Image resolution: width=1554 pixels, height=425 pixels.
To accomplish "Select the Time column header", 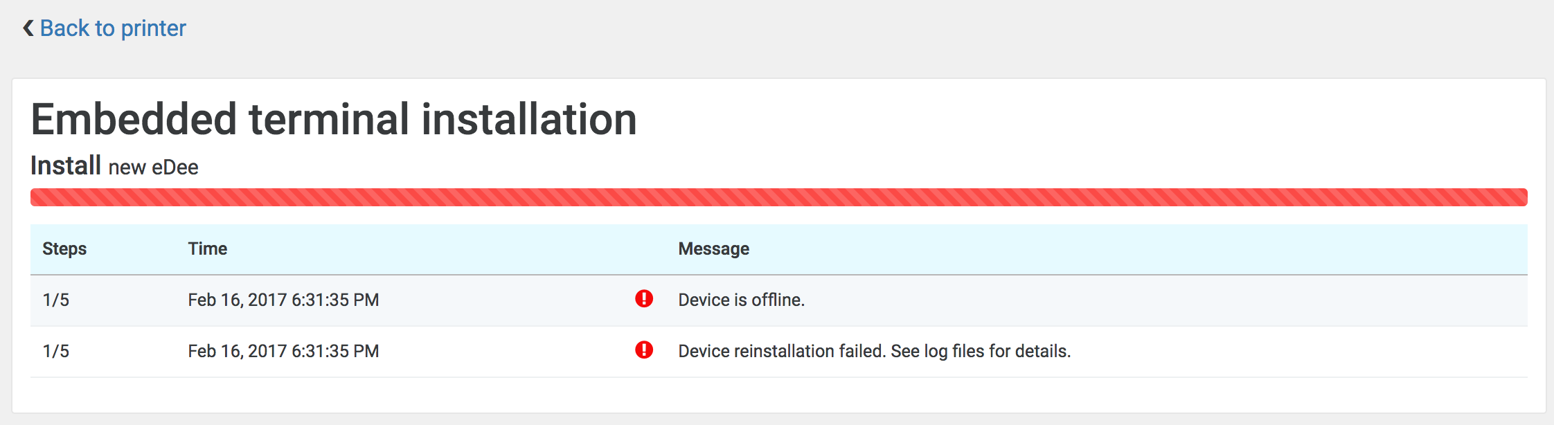I will coord(208,248).
